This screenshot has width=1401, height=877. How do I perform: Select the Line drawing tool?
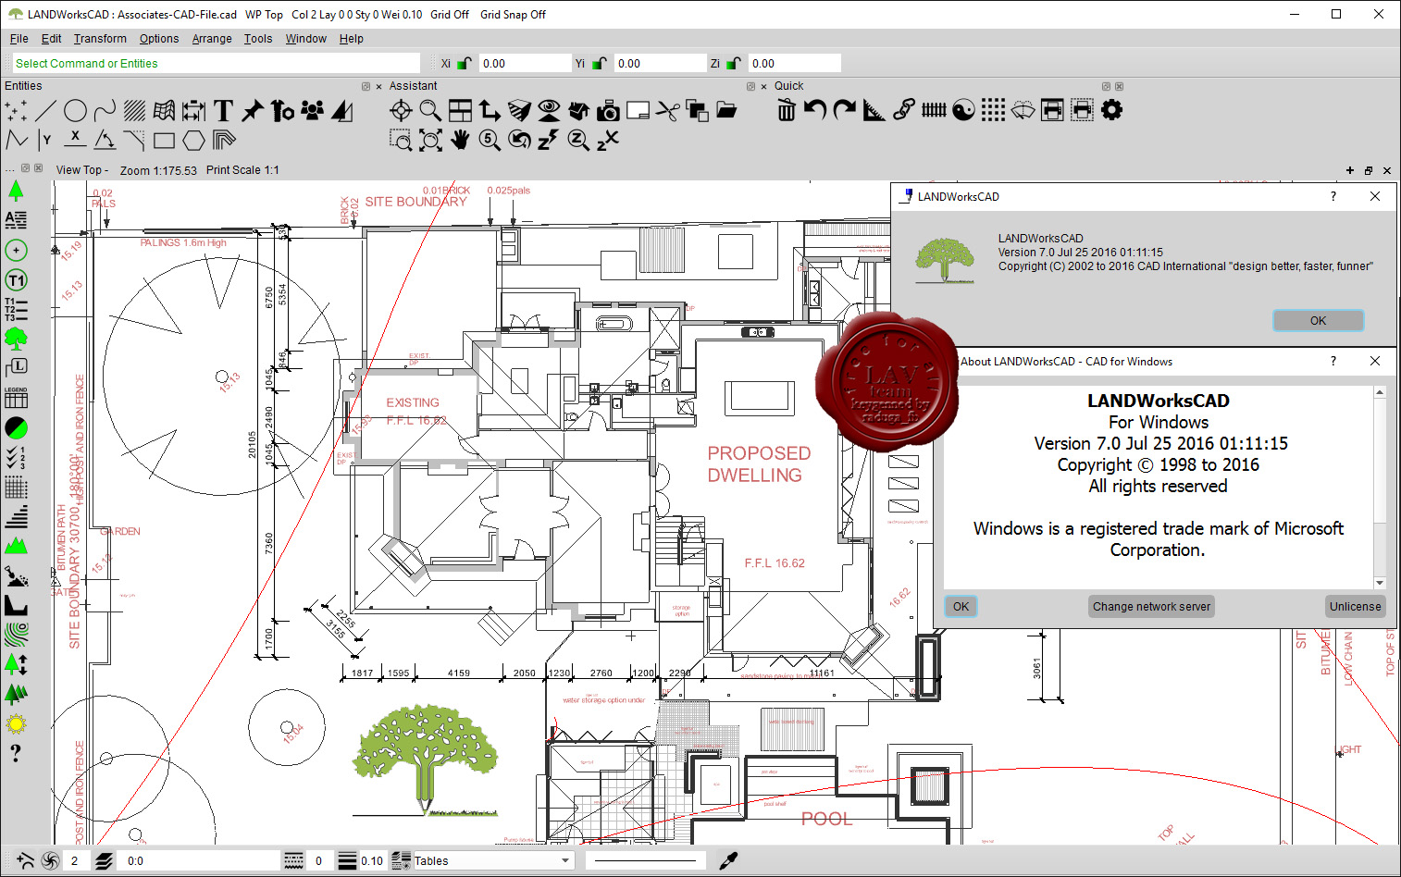(x=45, y=111)
